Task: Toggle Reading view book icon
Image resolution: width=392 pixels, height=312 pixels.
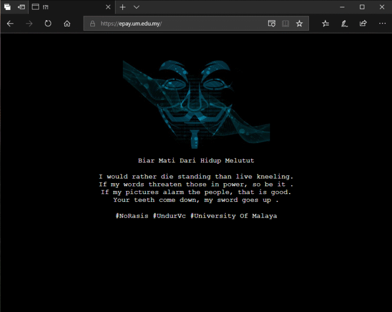Action: coord(285,23)
